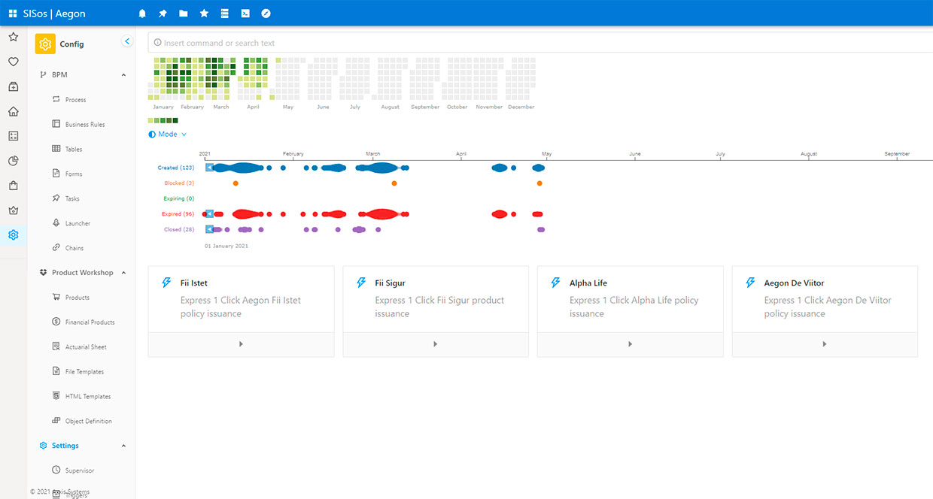Open the folder icon in top bar

coord(184,14)
